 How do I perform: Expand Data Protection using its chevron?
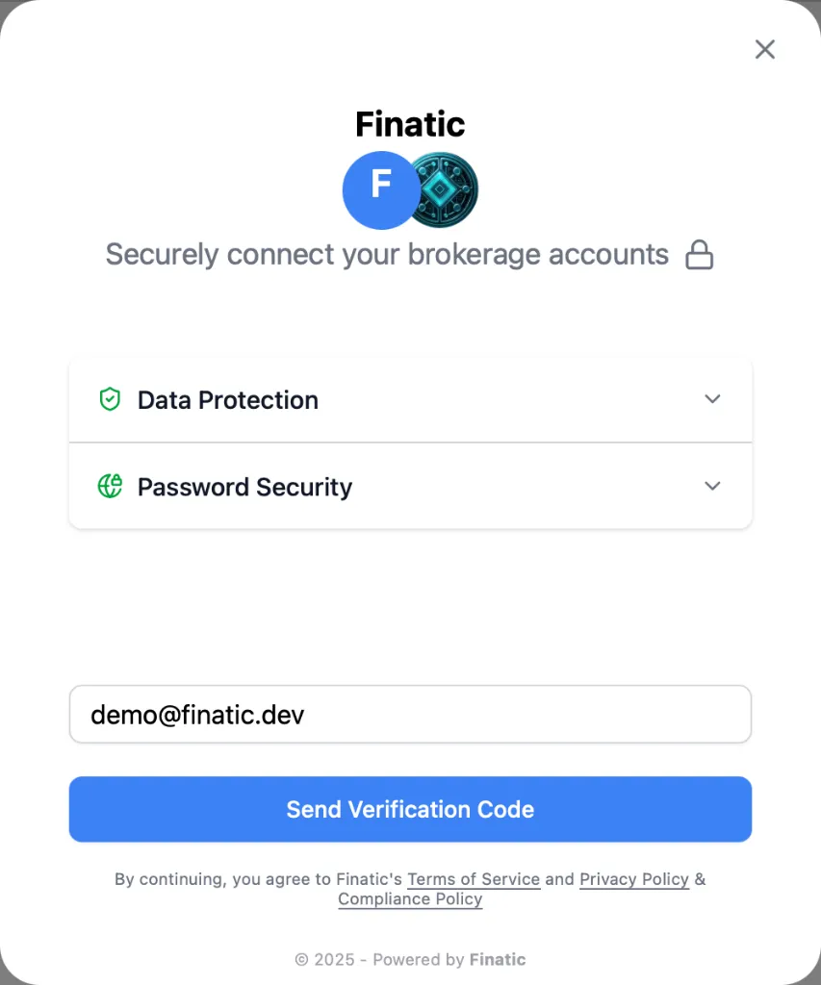click(712, 399)
